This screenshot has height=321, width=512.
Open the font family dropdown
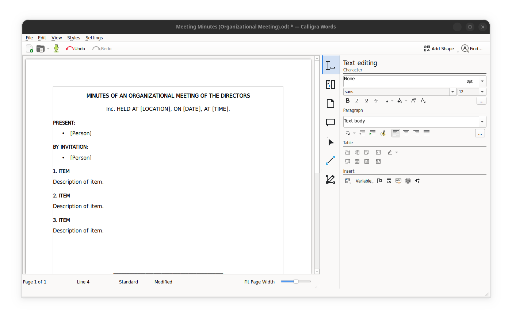pyautogui.click(x=452, y=91)
